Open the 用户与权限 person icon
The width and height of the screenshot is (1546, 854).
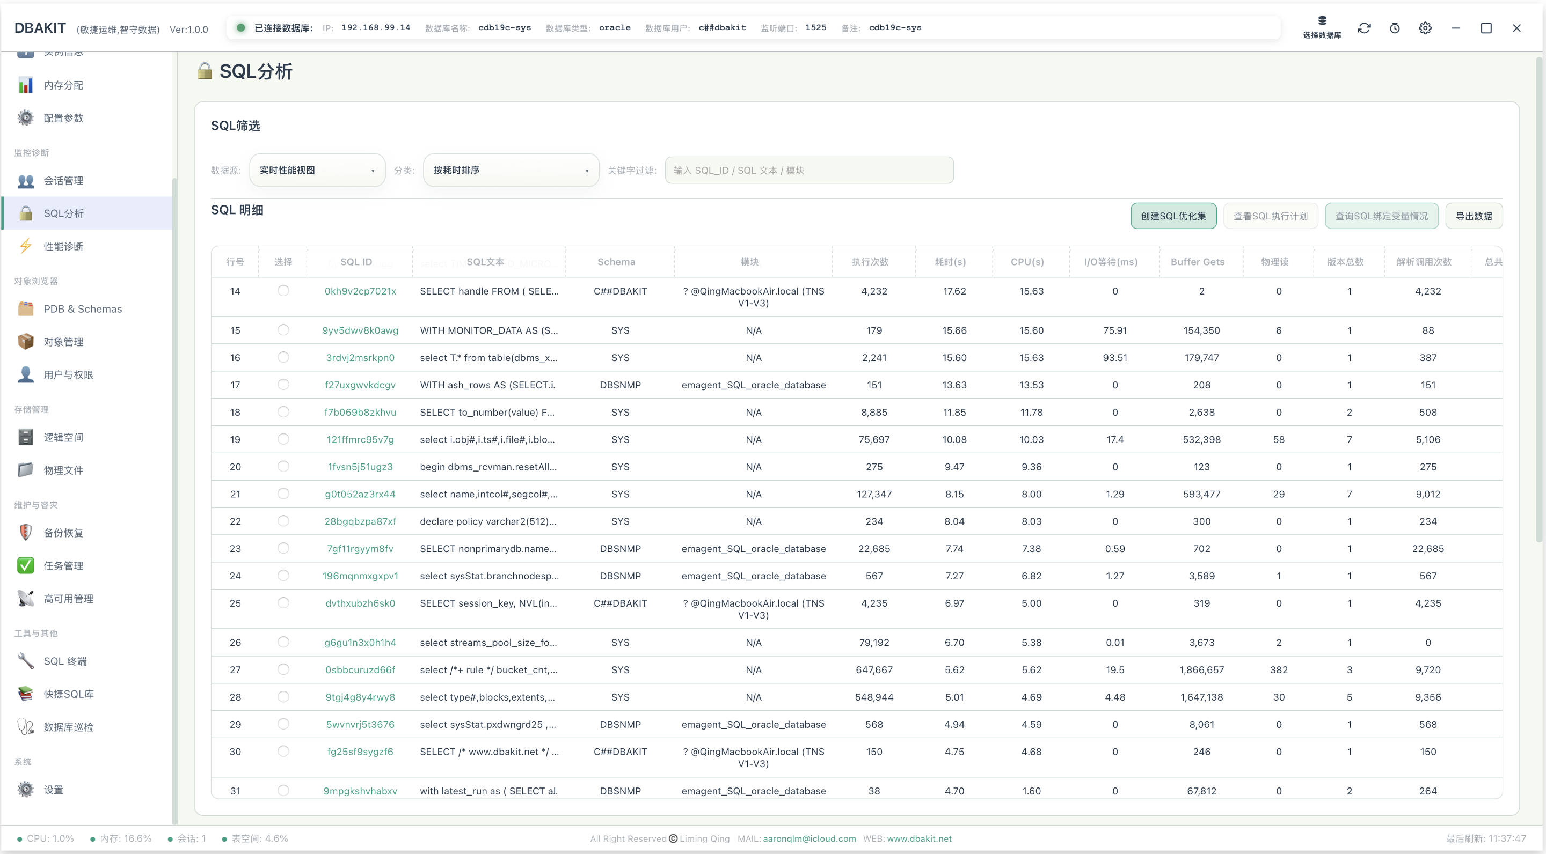point(25,375)
